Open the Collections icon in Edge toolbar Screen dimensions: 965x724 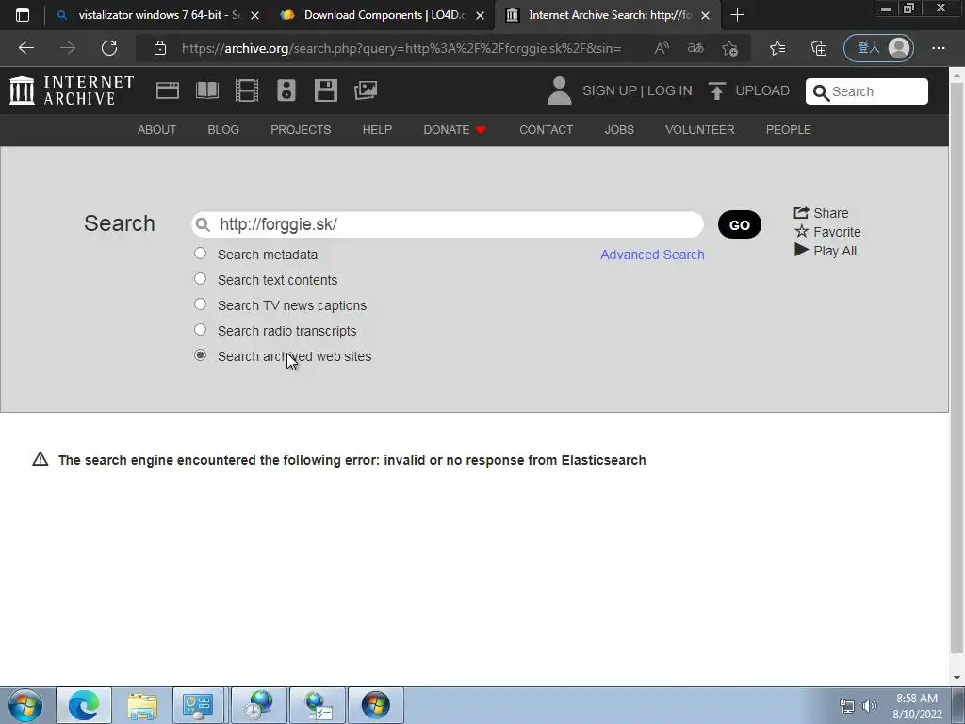pos(819,48)
